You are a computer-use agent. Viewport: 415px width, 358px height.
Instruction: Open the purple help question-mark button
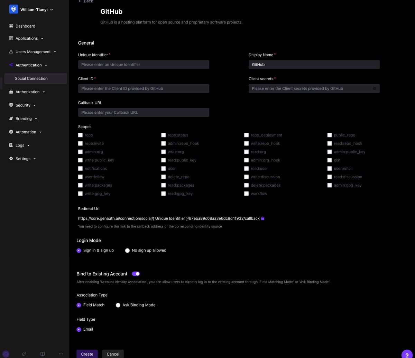[407, 354]
